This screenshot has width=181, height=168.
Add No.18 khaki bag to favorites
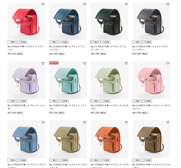[85, 122]
